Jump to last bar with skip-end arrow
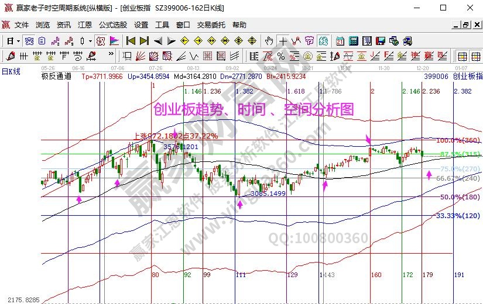This screenshot has width=483, height=304. point(145,41)
